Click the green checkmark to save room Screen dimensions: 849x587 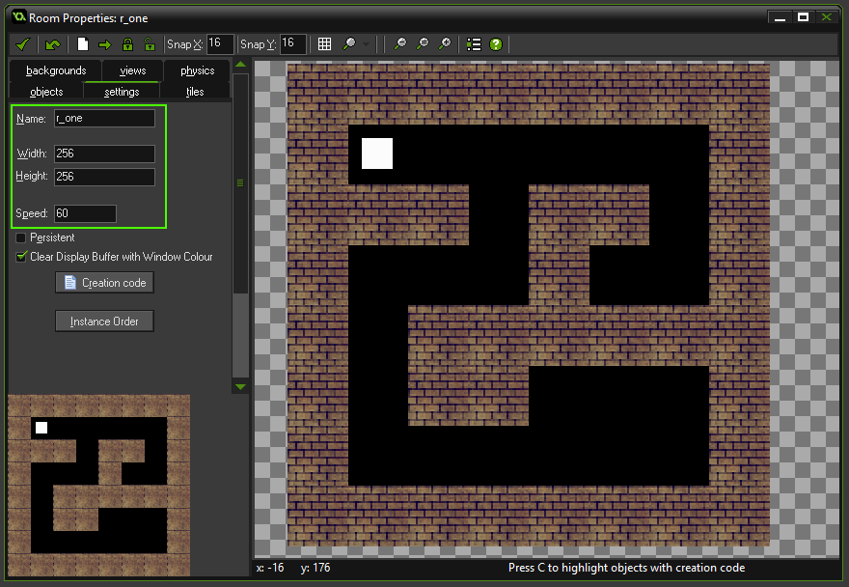pos(23,44)
